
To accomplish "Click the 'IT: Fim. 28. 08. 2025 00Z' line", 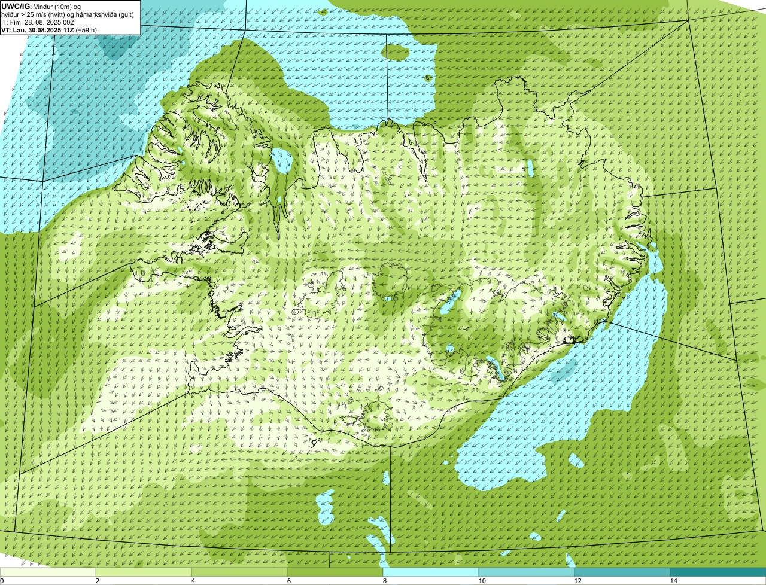I will pyautogui.click(x=38, y=22).
